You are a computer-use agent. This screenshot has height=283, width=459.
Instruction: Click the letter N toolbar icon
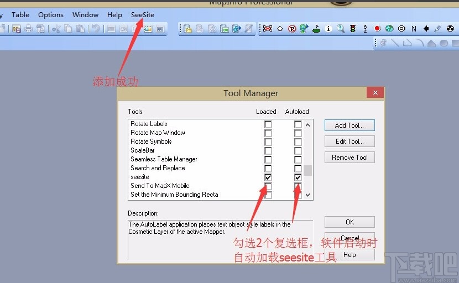tap(414, 28)
